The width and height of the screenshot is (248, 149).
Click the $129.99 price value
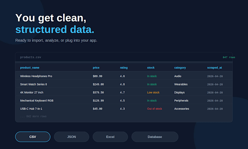click(98, 101)
